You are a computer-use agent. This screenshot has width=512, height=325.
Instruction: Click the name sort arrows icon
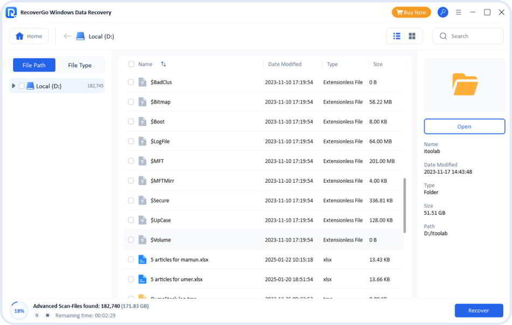(163, 64)
